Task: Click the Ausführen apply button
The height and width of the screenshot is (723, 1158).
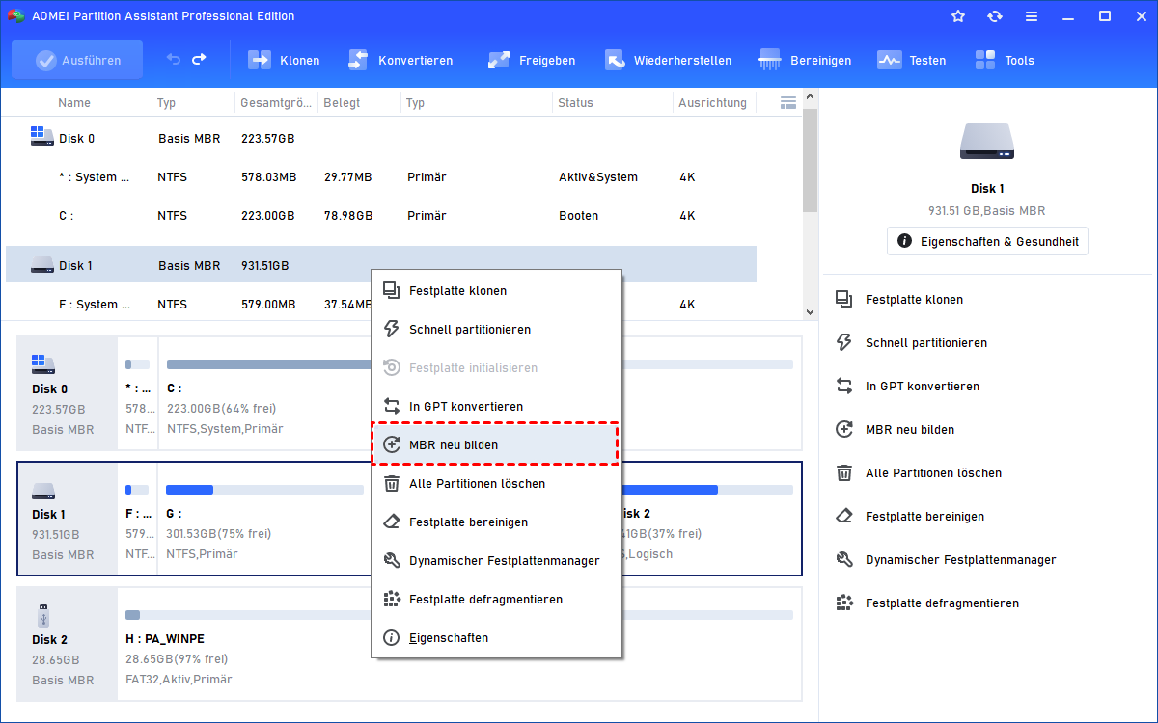Action: coord(77,60)
